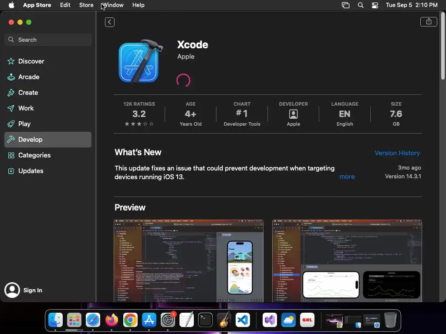Viewport: 446px width, 334px height.
Task: Open the Window menu
Action: (113, 5)
